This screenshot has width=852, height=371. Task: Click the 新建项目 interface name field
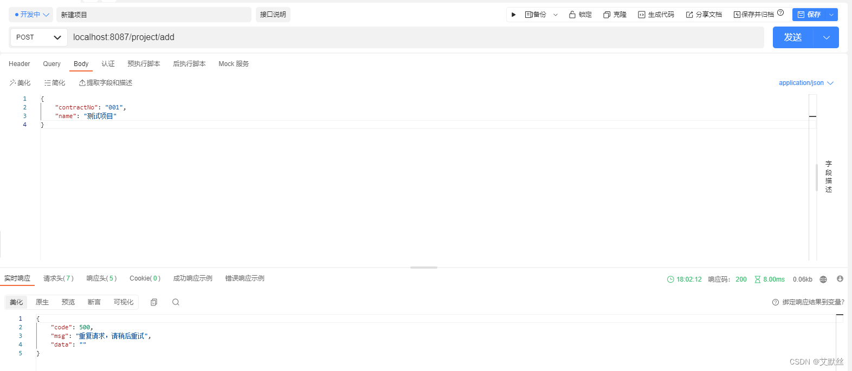point(154,15)
